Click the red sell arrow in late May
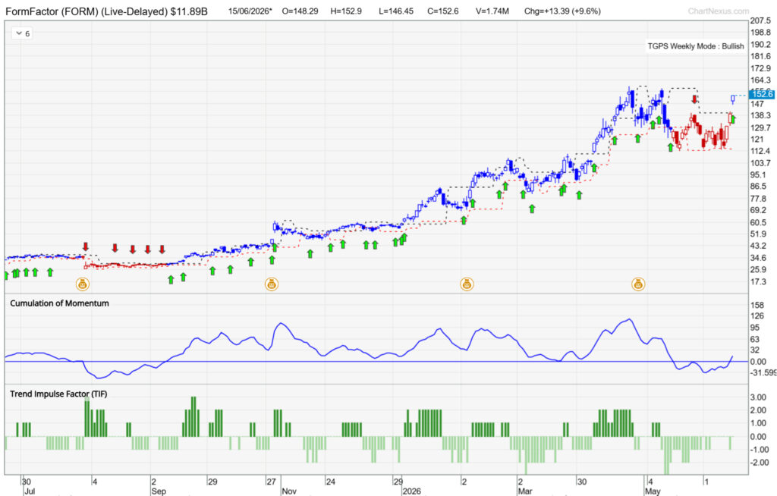Image resolution: width=777 pixels, height=496 pixels. coord(695,99)
